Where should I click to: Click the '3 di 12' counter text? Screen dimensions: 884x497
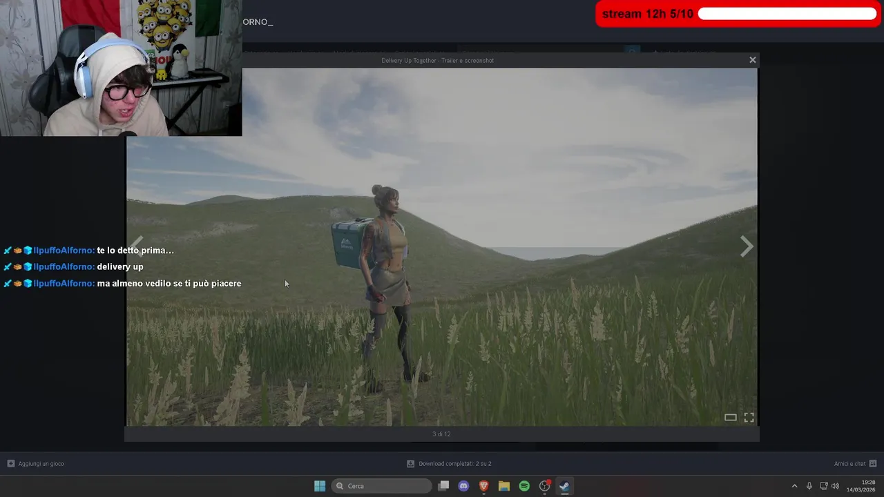point(441,434)
